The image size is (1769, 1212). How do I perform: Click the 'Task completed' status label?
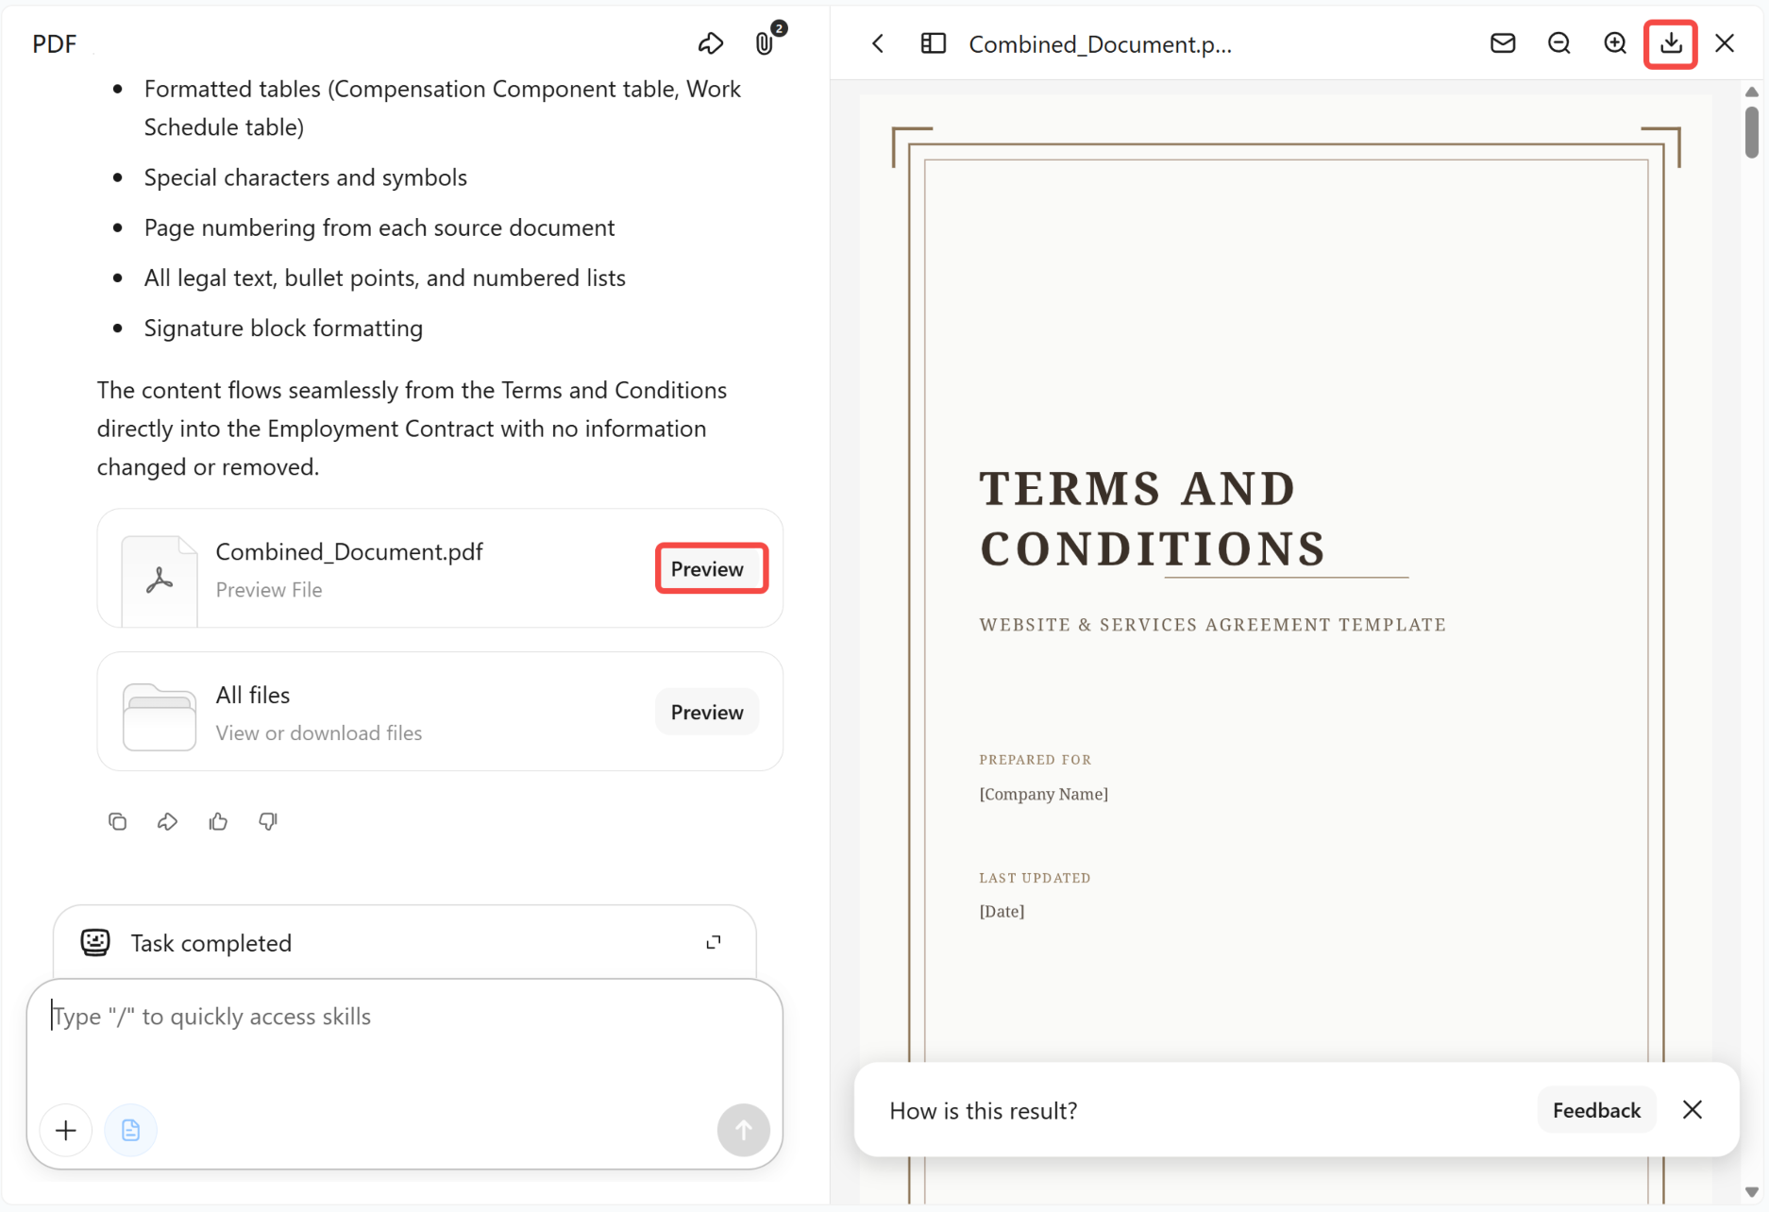(211, 943)
